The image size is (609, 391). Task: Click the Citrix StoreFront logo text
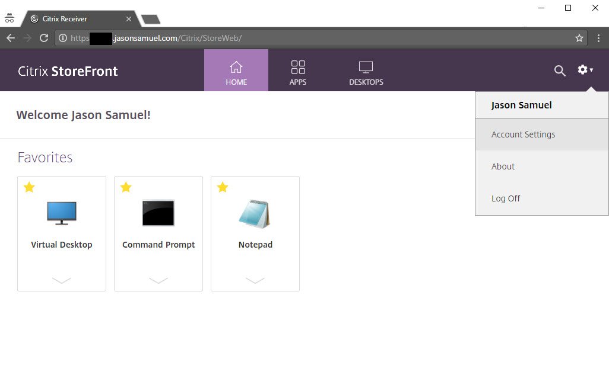68,71
